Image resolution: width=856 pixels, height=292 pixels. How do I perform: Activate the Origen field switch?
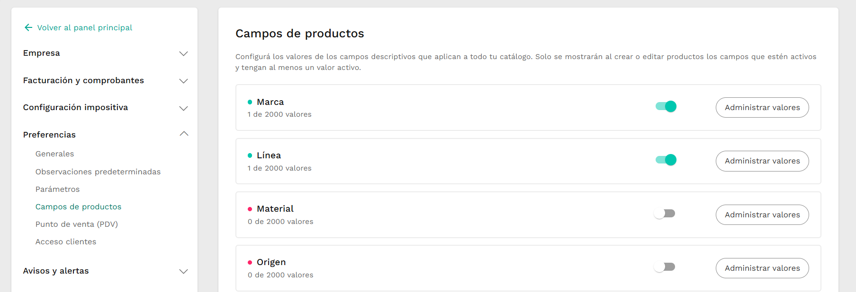664,267
